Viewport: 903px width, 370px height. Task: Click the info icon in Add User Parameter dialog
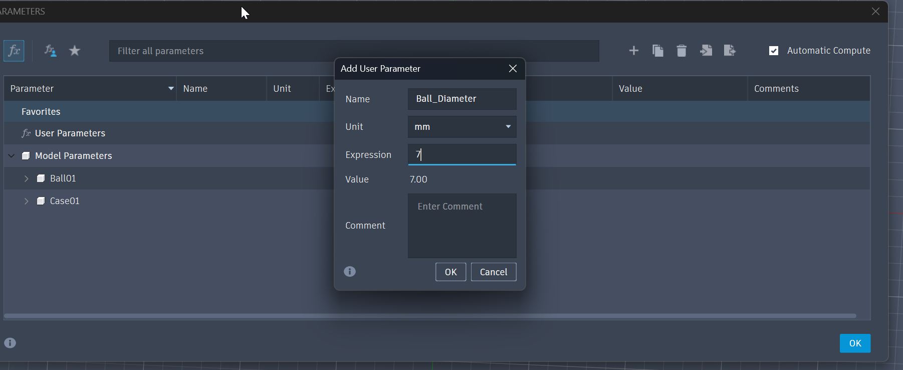(x=350, y=272)
